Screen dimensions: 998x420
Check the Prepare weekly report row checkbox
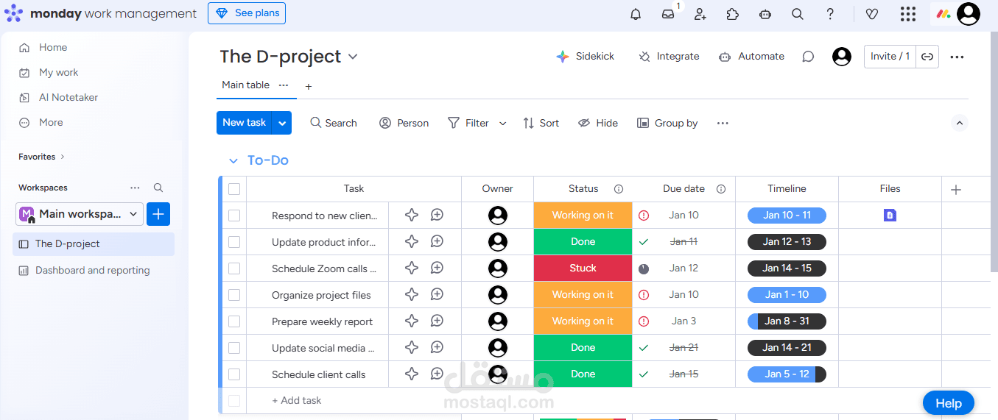click(x=234, y=321)
